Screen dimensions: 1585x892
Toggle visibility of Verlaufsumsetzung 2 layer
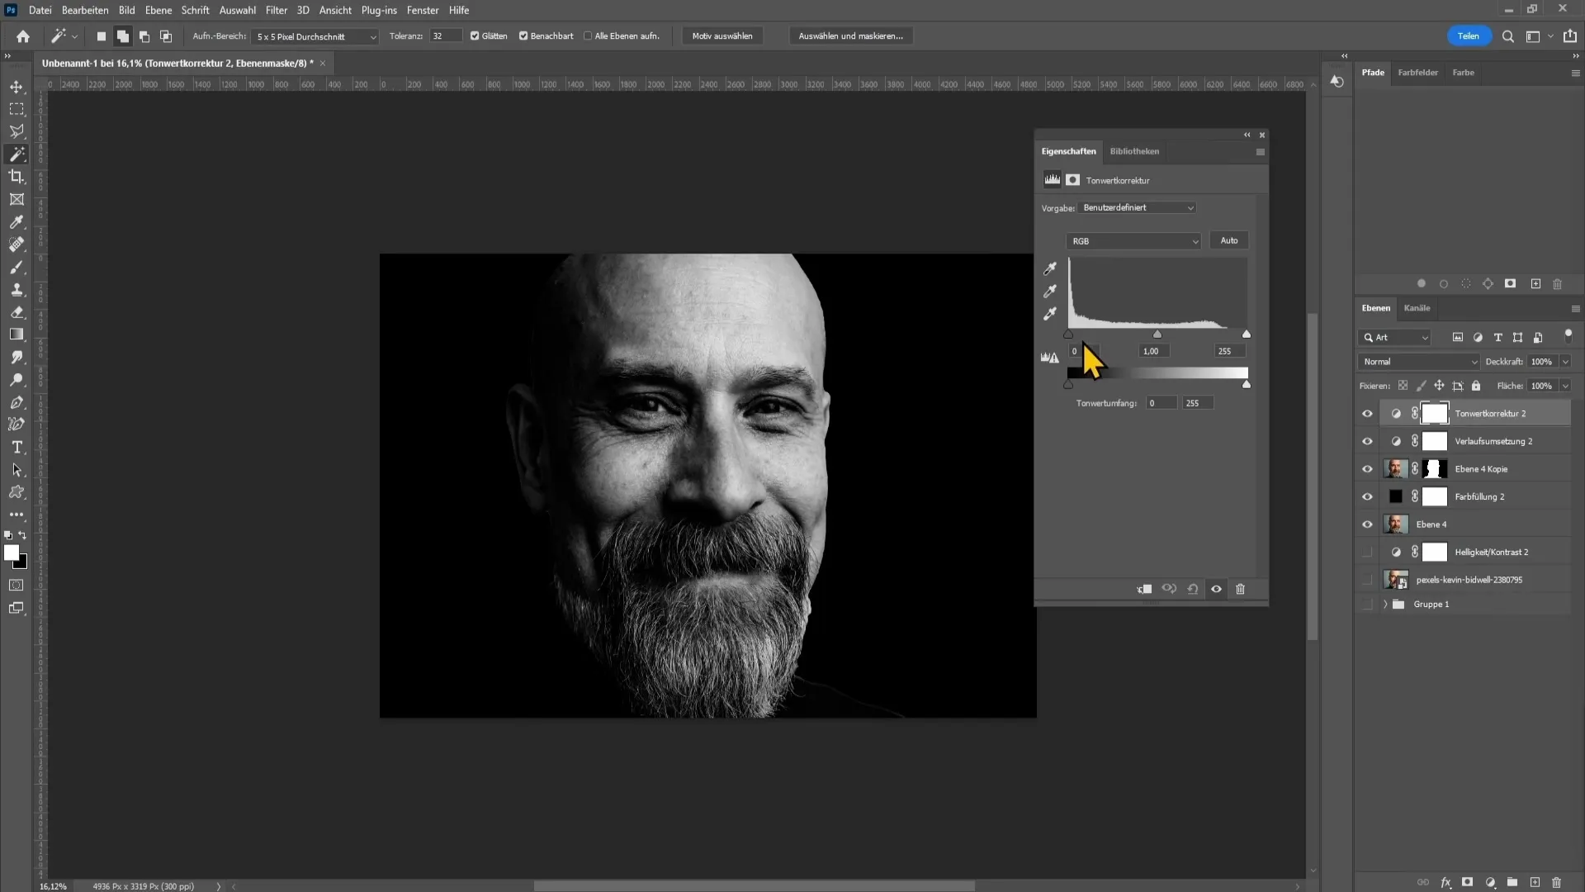[x=1369, y=441]
